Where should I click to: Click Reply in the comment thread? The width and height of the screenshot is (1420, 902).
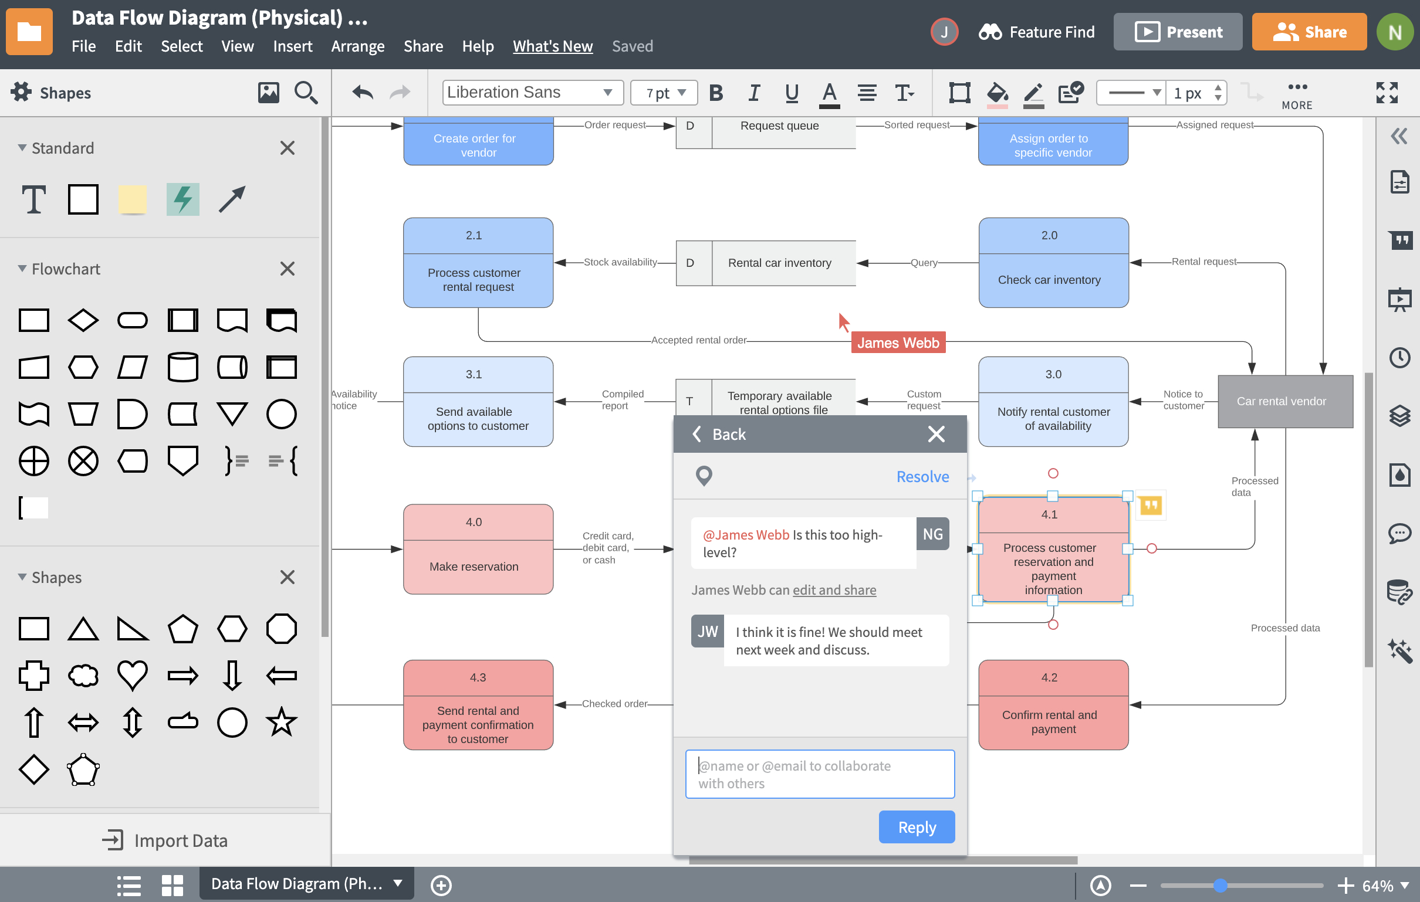(x=915, y=826)
